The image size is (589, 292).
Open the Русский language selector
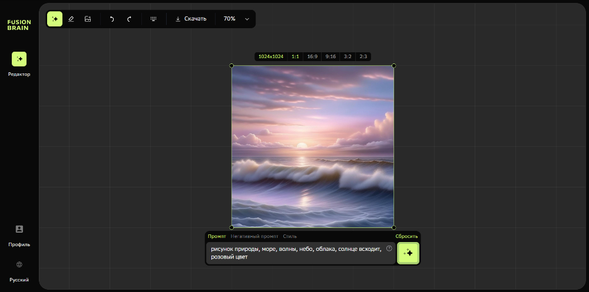pos(19,271)
